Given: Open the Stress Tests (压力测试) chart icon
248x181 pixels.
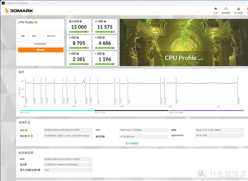Looking at the screenshot, I should tap(238, 10).
